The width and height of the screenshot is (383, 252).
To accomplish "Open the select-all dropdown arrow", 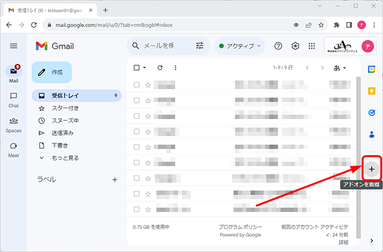I will [x=144, y=68].
